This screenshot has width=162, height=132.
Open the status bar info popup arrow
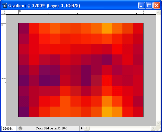(82, 128)
